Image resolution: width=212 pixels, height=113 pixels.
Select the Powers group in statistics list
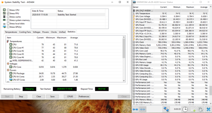13,70
